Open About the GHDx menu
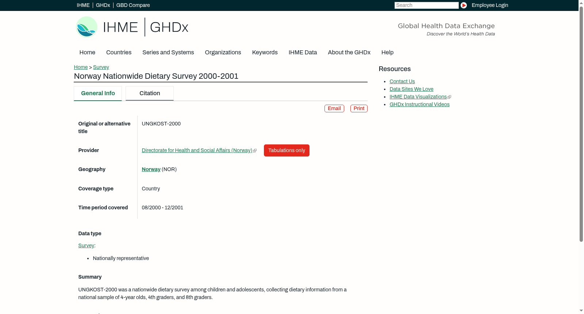 (349, 53)
